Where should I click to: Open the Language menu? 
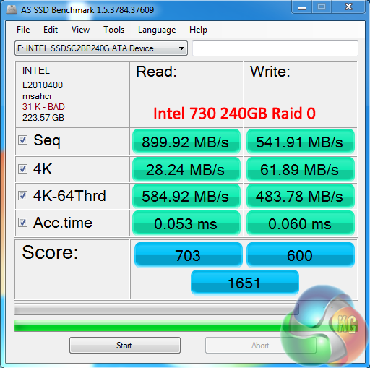(x=157, y=30)
